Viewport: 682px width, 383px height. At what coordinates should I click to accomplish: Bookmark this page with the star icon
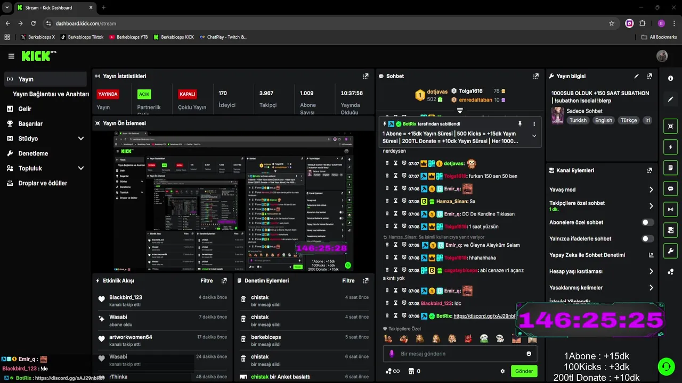pyautogui.click(x=612, y=23)
